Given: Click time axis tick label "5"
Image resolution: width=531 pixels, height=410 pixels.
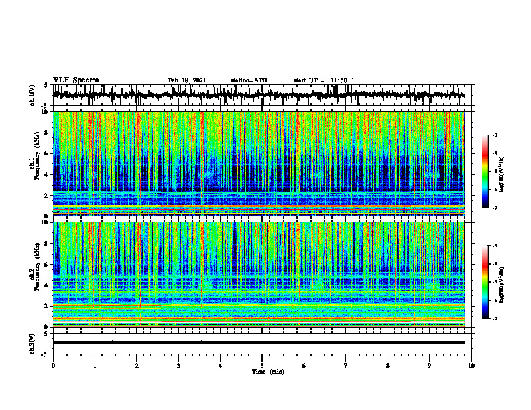Looking at the screenshot, I should [262, 366].
